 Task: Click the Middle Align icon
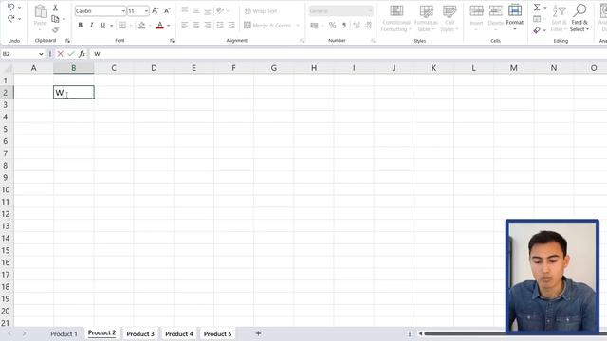pyautogui.click(x=196, y=10)
